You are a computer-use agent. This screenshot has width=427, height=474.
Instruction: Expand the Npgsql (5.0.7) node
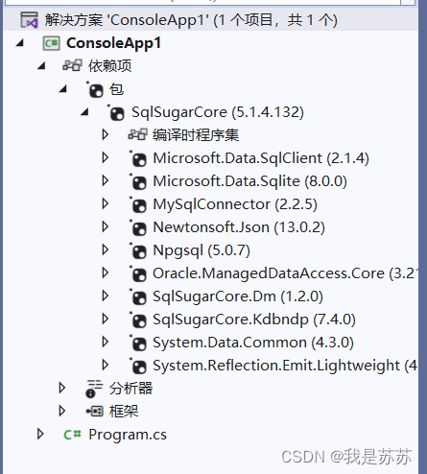pyautogui.click(x=105, y=249)
